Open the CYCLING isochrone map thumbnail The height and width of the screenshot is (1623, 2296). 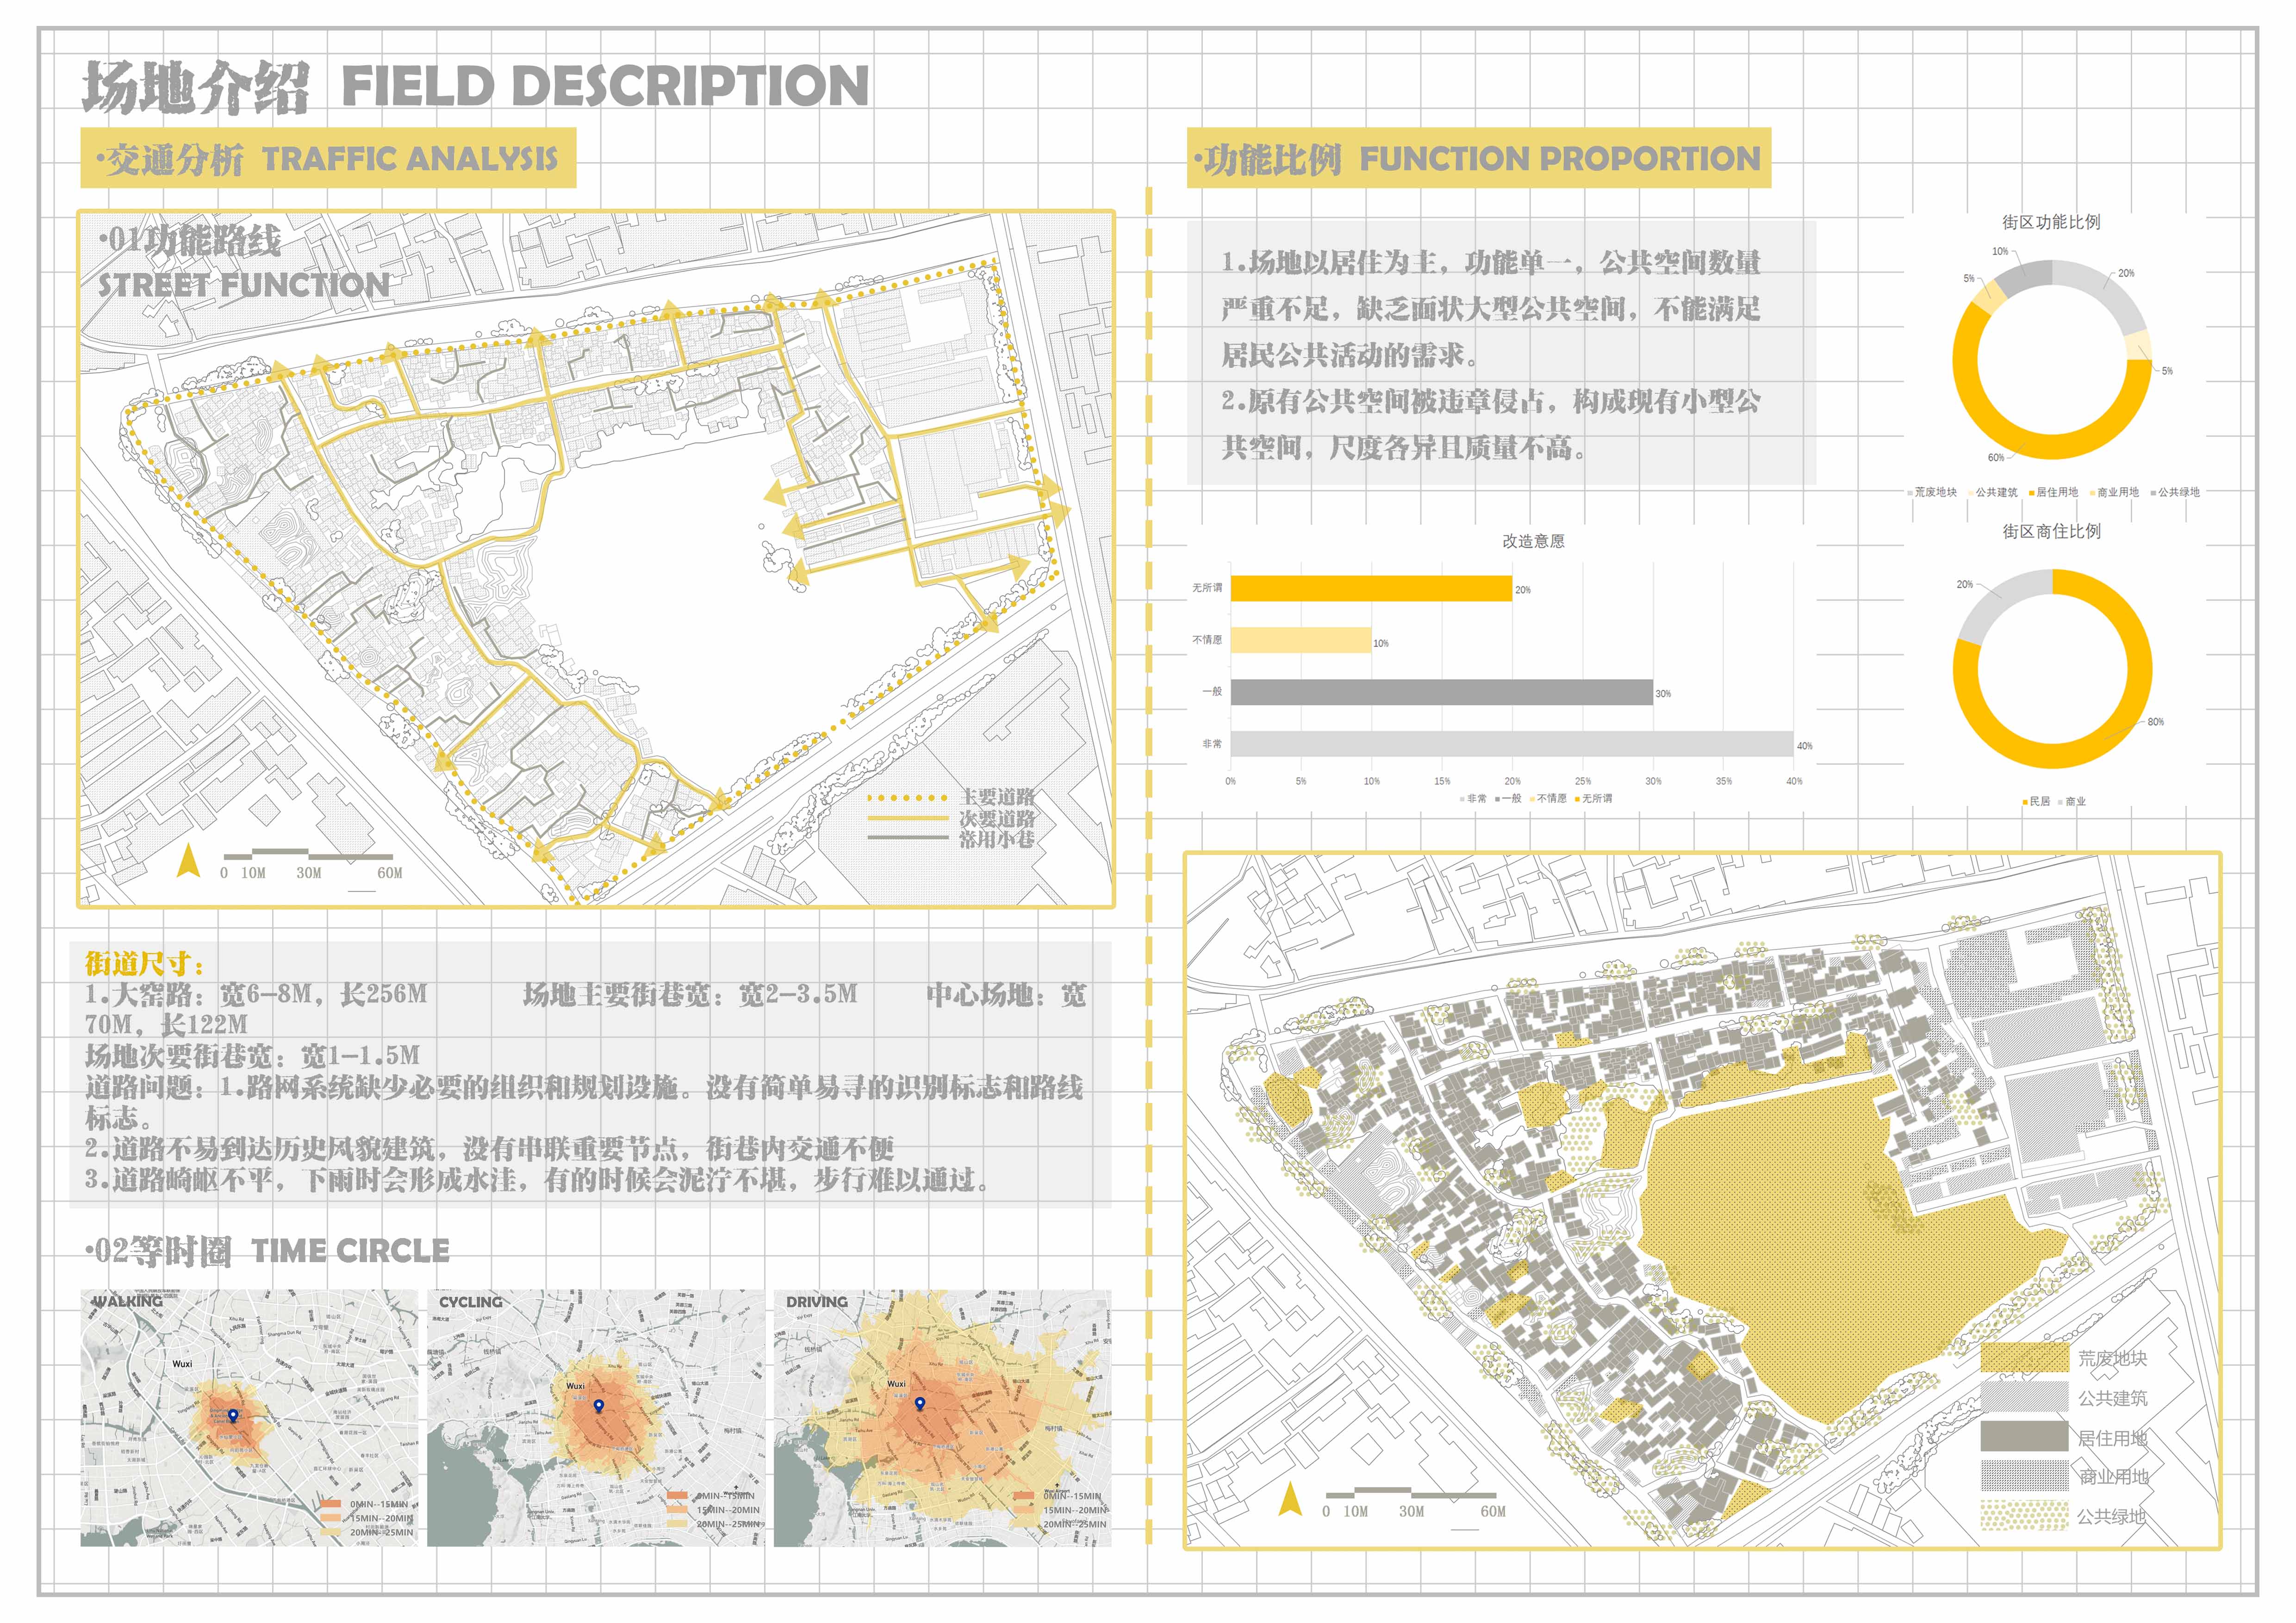coord(596,1418)
